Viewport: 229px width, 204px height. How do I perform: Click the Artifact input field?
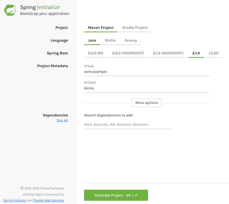coord(147,88)
